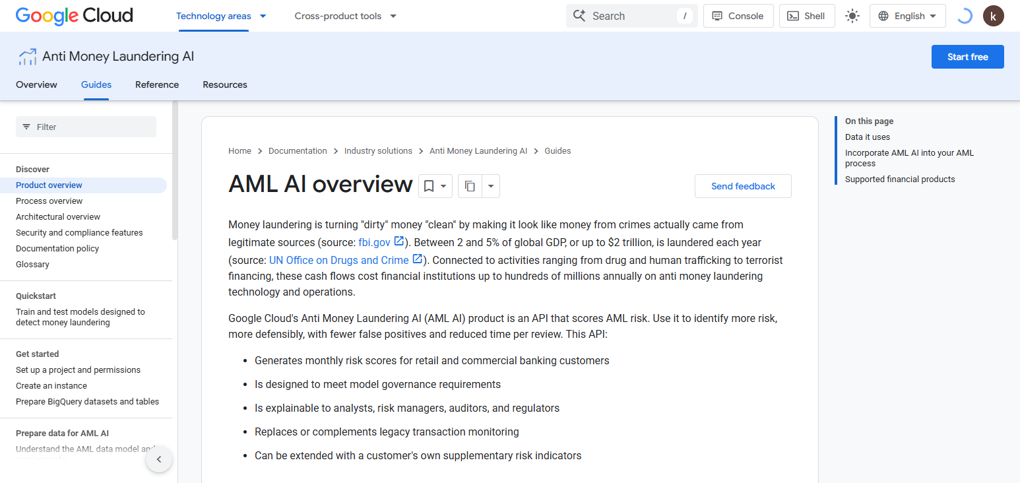Go to the Documentation breadcrumb
The height and width of the screenshot is (483, 1020).
coord(298,151)
